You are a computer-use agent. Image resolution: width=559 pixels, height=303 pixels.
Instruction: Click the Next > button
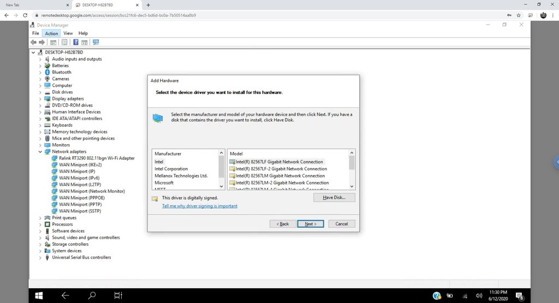pos(311,224)
